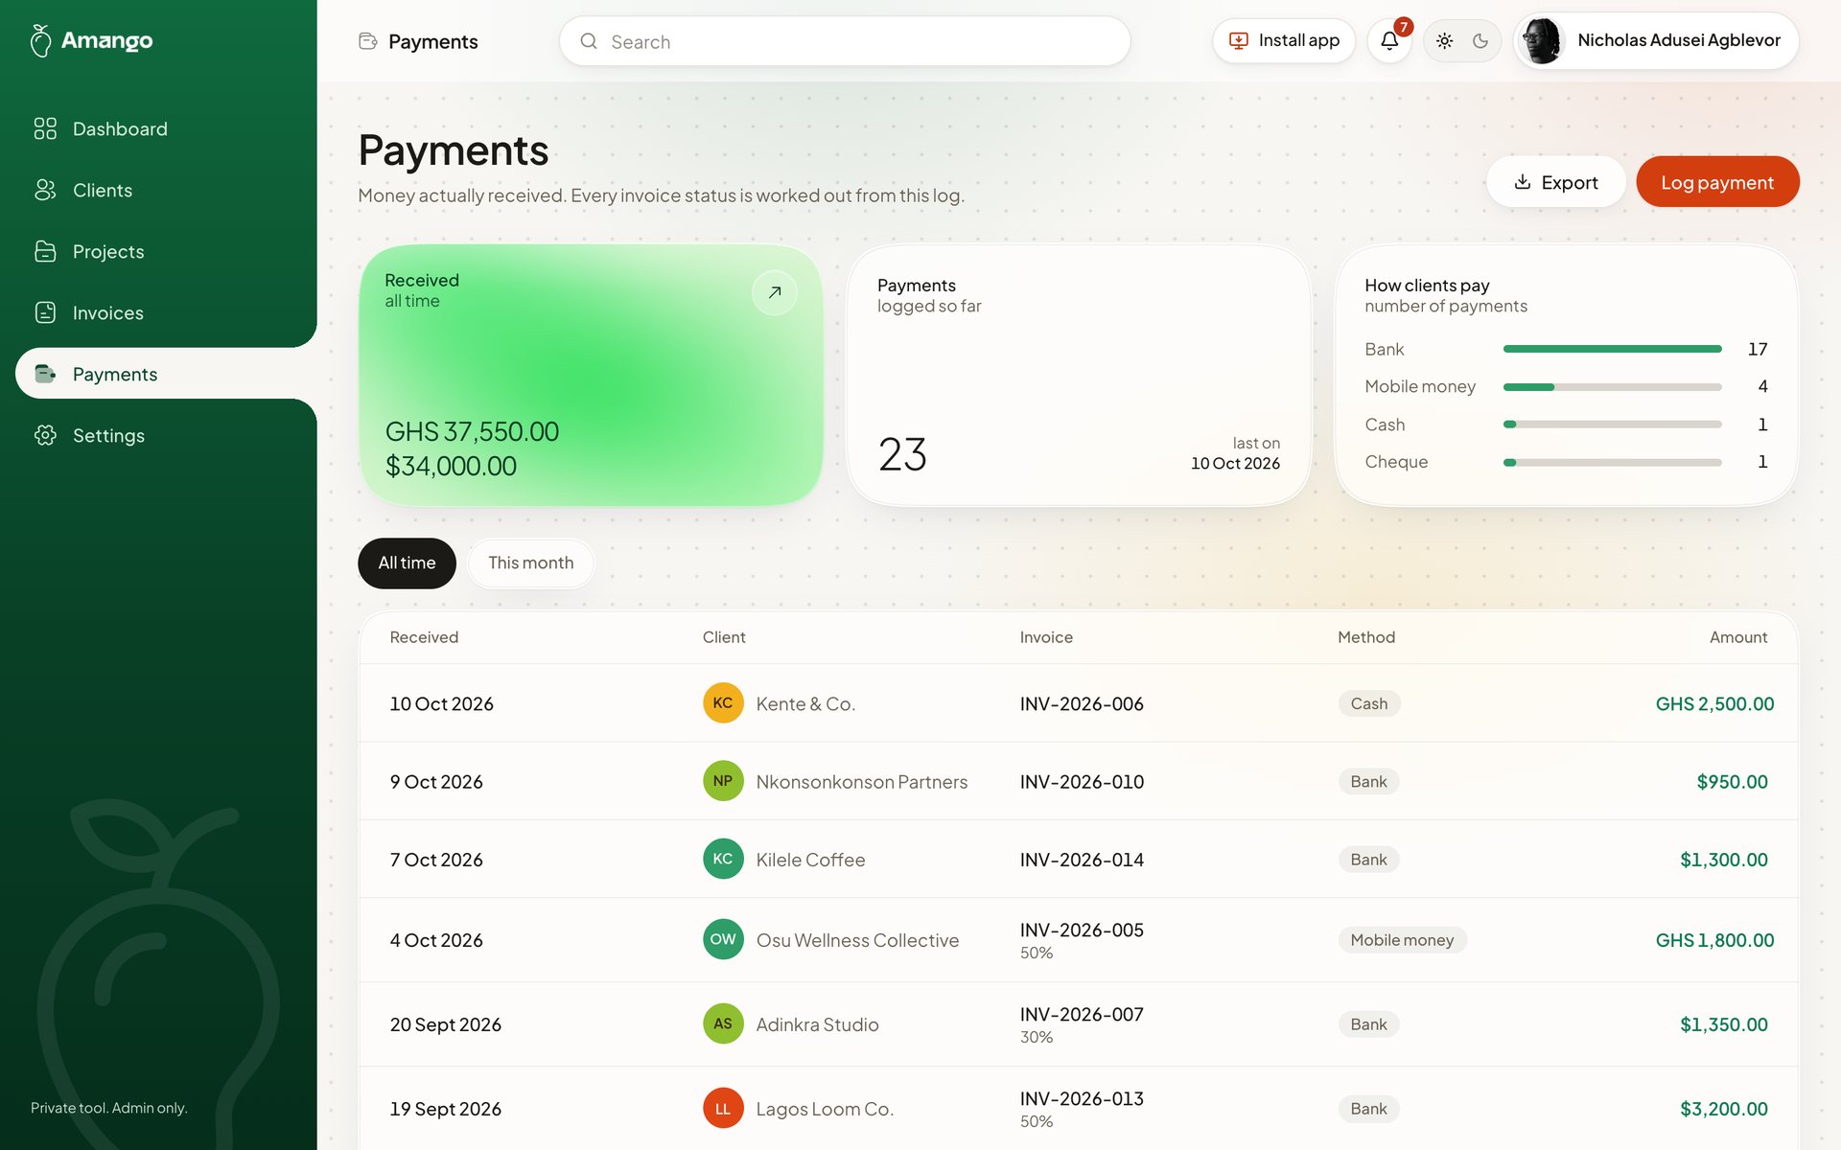The image size is (1841, 1150).
Task: Go to Payments in the sidebar
Action: 165,374
